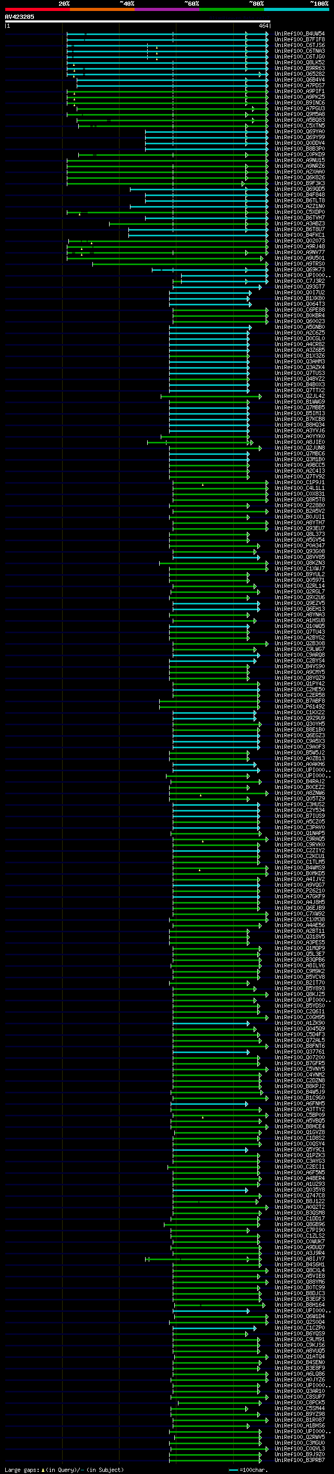Image resolution: width=334 pixels, height=1474 pixels.
Task: Click the cyan alignment bar for UniRef100_B4UW54
Action: point(168,34)
